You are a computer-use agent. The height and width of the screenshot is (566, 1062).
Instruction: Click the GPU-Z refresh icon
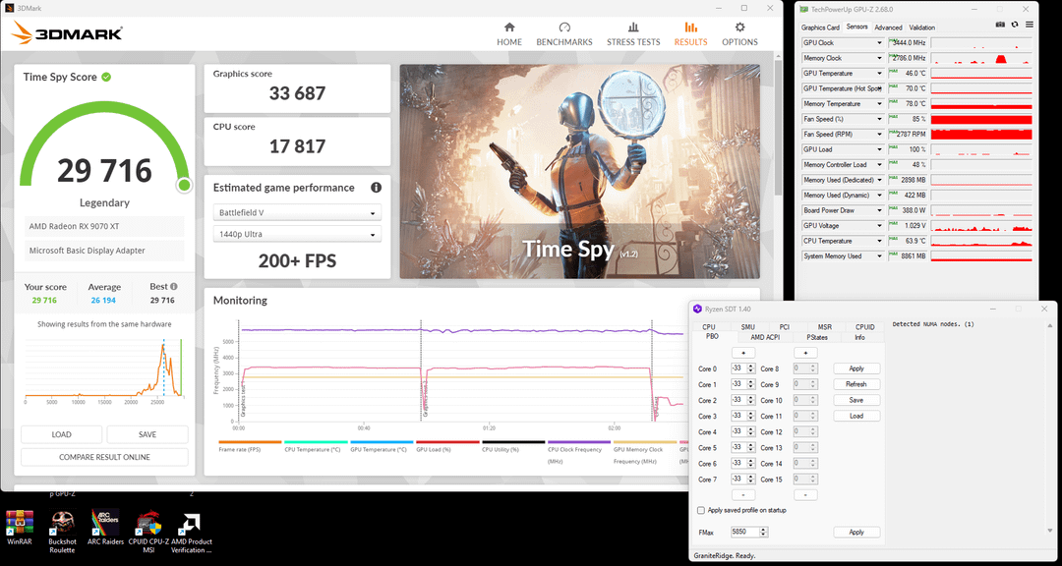[1015, 25]
